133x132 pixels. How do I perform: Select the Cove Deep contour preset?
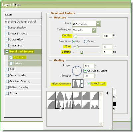tap(77, 96)
